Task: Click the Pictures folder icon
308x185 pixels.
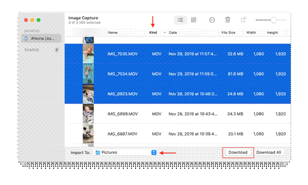Action: click(98, 152)
